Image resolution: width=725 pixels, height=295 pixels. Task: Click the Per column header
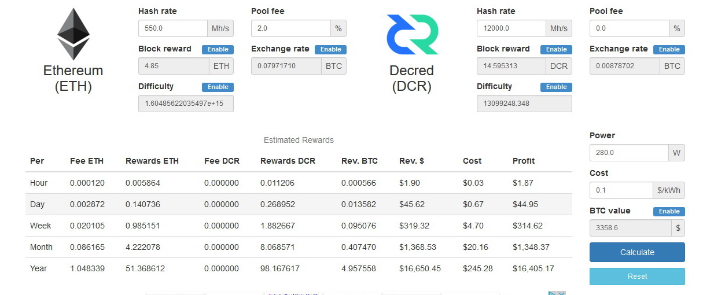[x=37, y=161]
